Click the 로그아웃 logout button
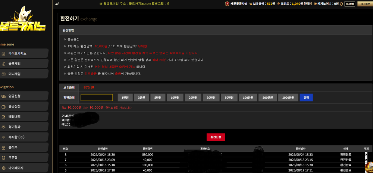Viewport: 373px width, 173px height. click(365, 4)
